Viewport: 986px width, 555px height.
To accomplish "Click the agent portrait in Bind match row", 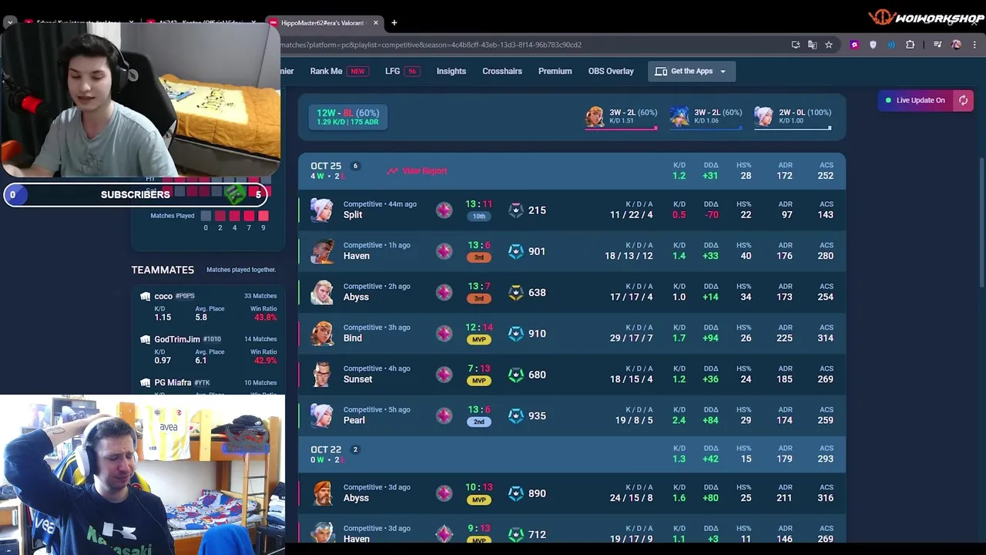I will click(322, 333).
